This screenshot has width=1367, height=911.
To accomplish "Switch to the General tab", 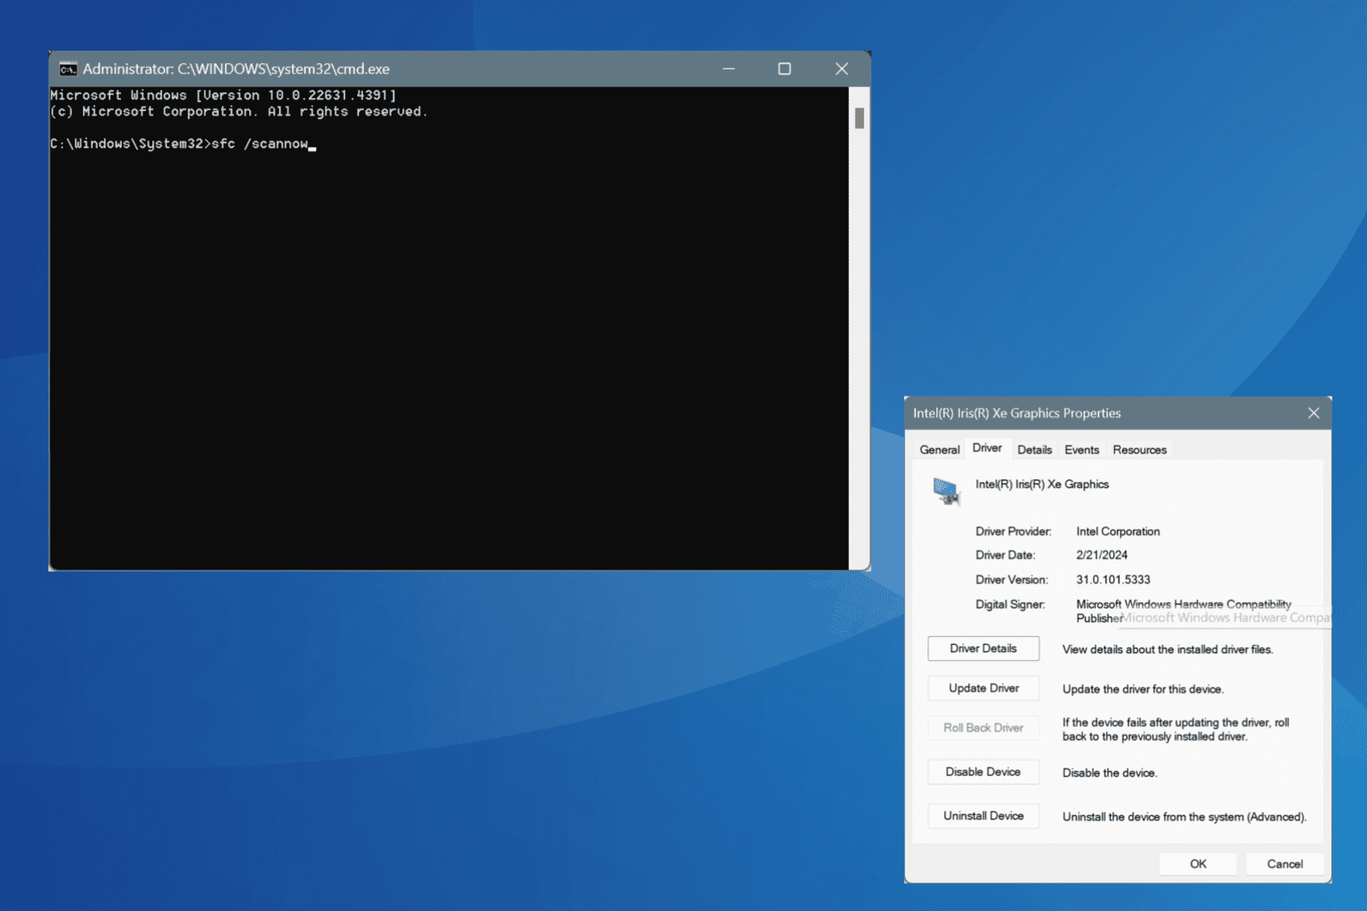I will [x=940, y=449].
